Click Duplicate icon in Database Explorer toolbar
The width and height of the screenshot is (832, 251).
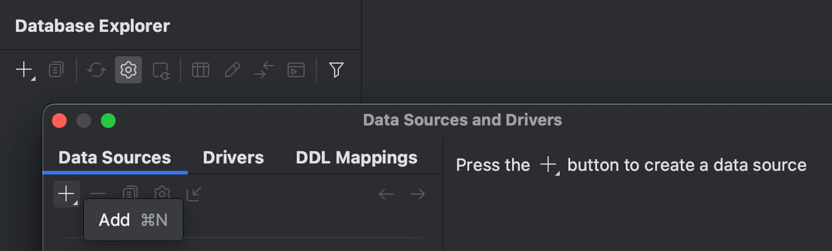click(56, 70)
